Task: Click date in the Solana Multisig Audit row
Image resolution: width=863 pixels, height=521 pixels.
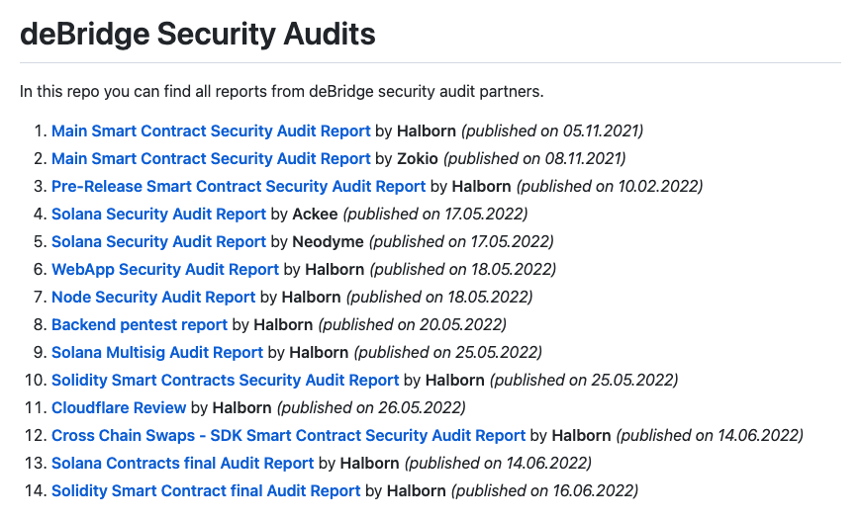Action: (448, 352)
